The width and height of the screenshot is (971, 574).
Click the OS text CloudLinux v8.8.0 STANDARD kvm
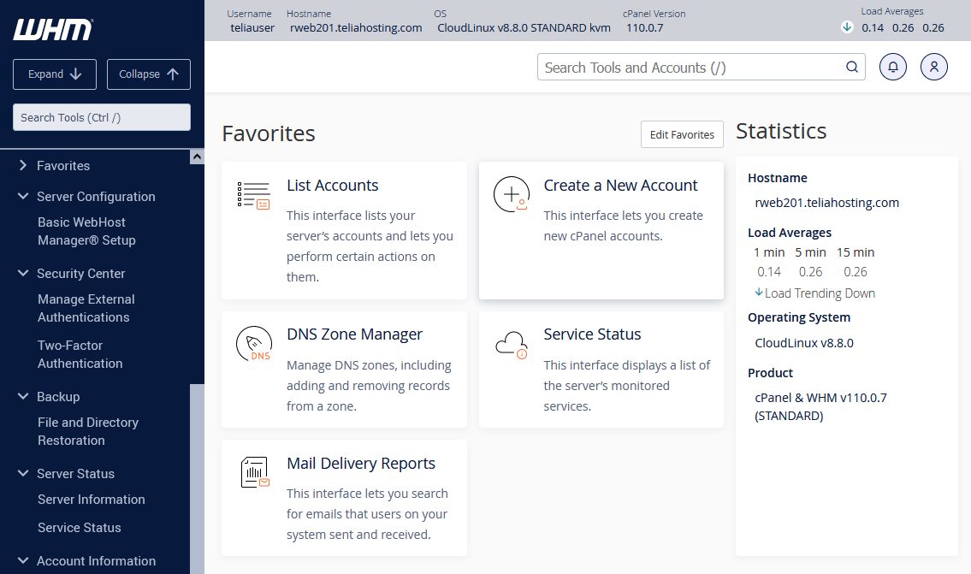pos(524,28)
